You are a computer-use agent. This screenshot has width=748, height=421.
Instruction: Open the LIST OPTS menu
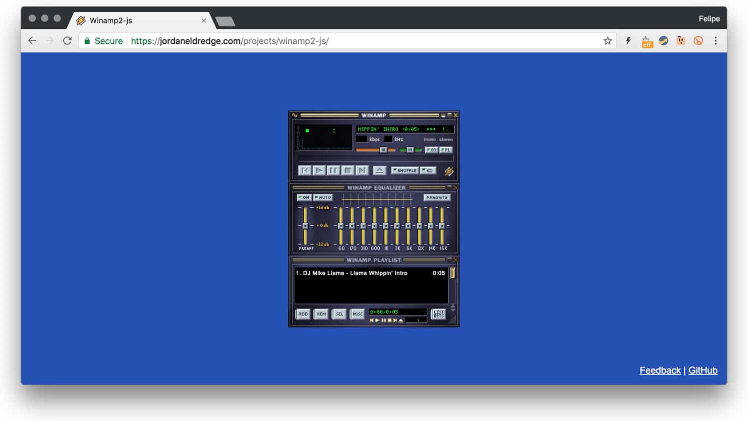438,314
